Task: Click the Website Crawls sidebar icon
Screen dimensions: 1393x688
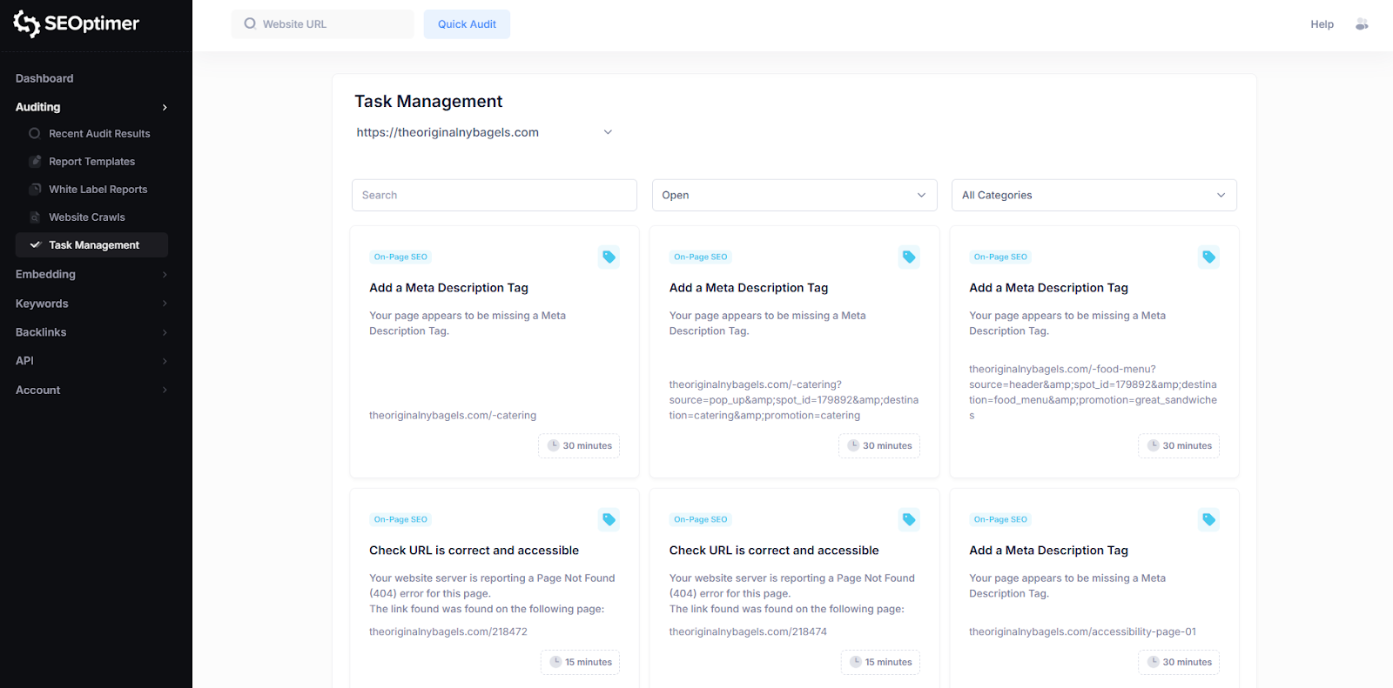Action: [35, 217]
